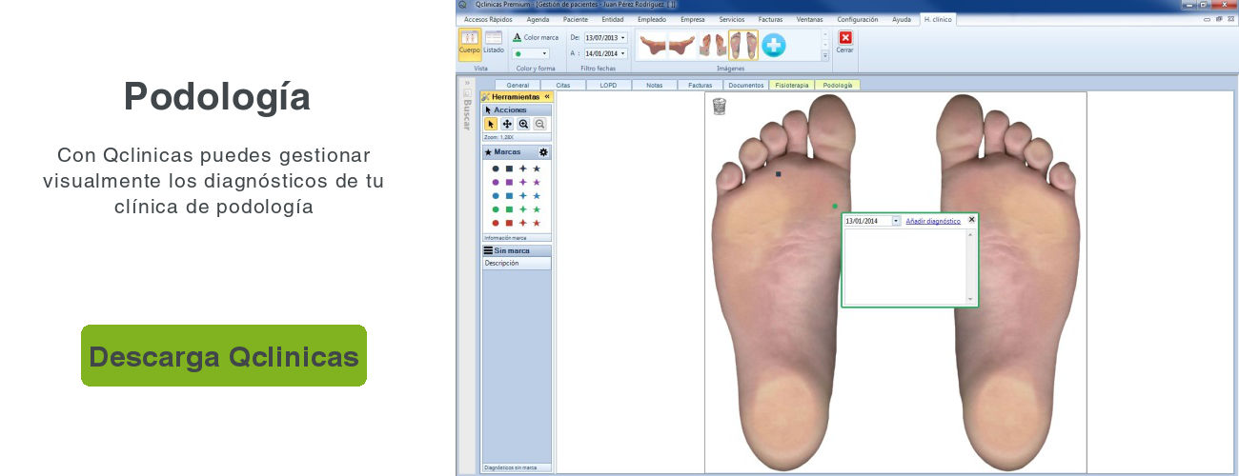This screenshot has height=476, width=1239.
Task: Pick the blue four-point star mark
Action: click(x=522, y=195)
